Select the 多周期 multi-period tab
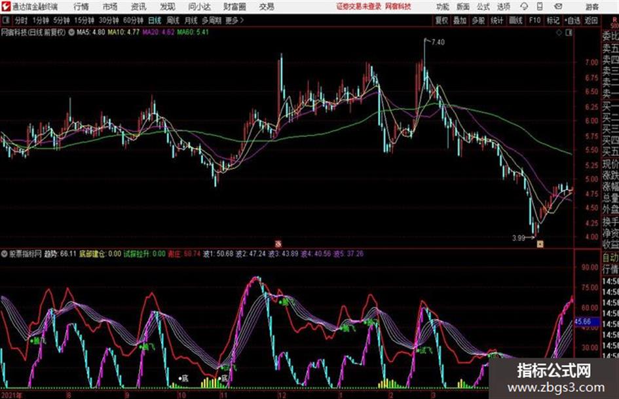The height and width of the screenshot is (399, 619). [x=212, y=20]
